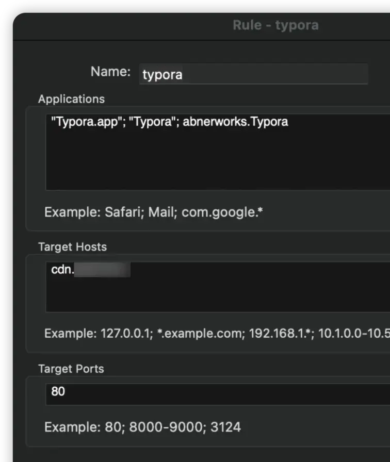Click the "cdn." text in Target Hosts

pyautogui.click(x=62, y=270)
